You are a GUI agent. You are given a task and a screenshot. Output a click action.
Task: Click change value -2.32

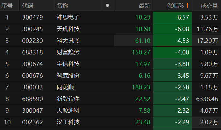tap(182, 110)
